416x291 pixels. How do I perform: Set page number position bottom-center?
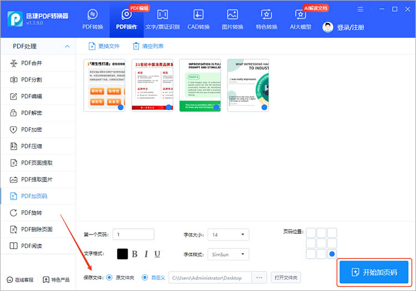(x=321, y=254)
